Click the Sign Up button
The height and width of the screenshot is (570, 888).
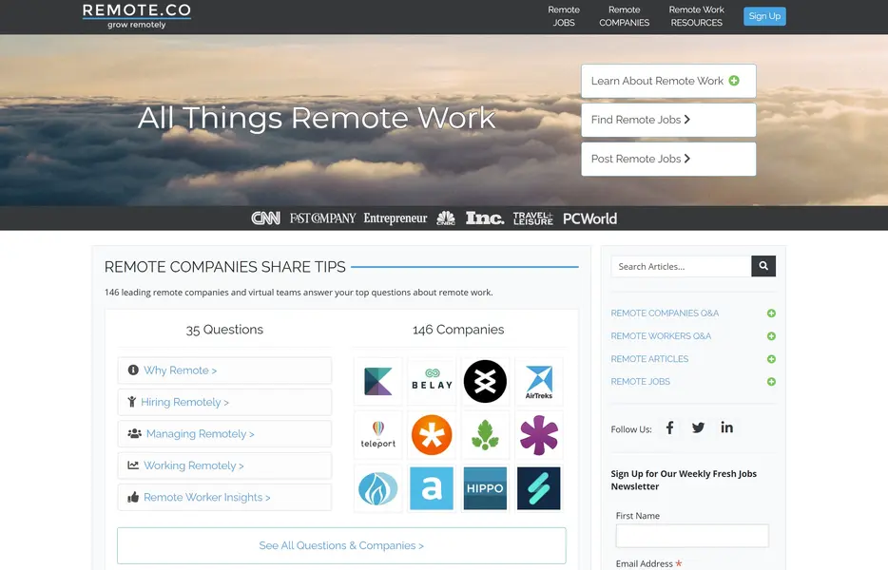click(764, 16)
